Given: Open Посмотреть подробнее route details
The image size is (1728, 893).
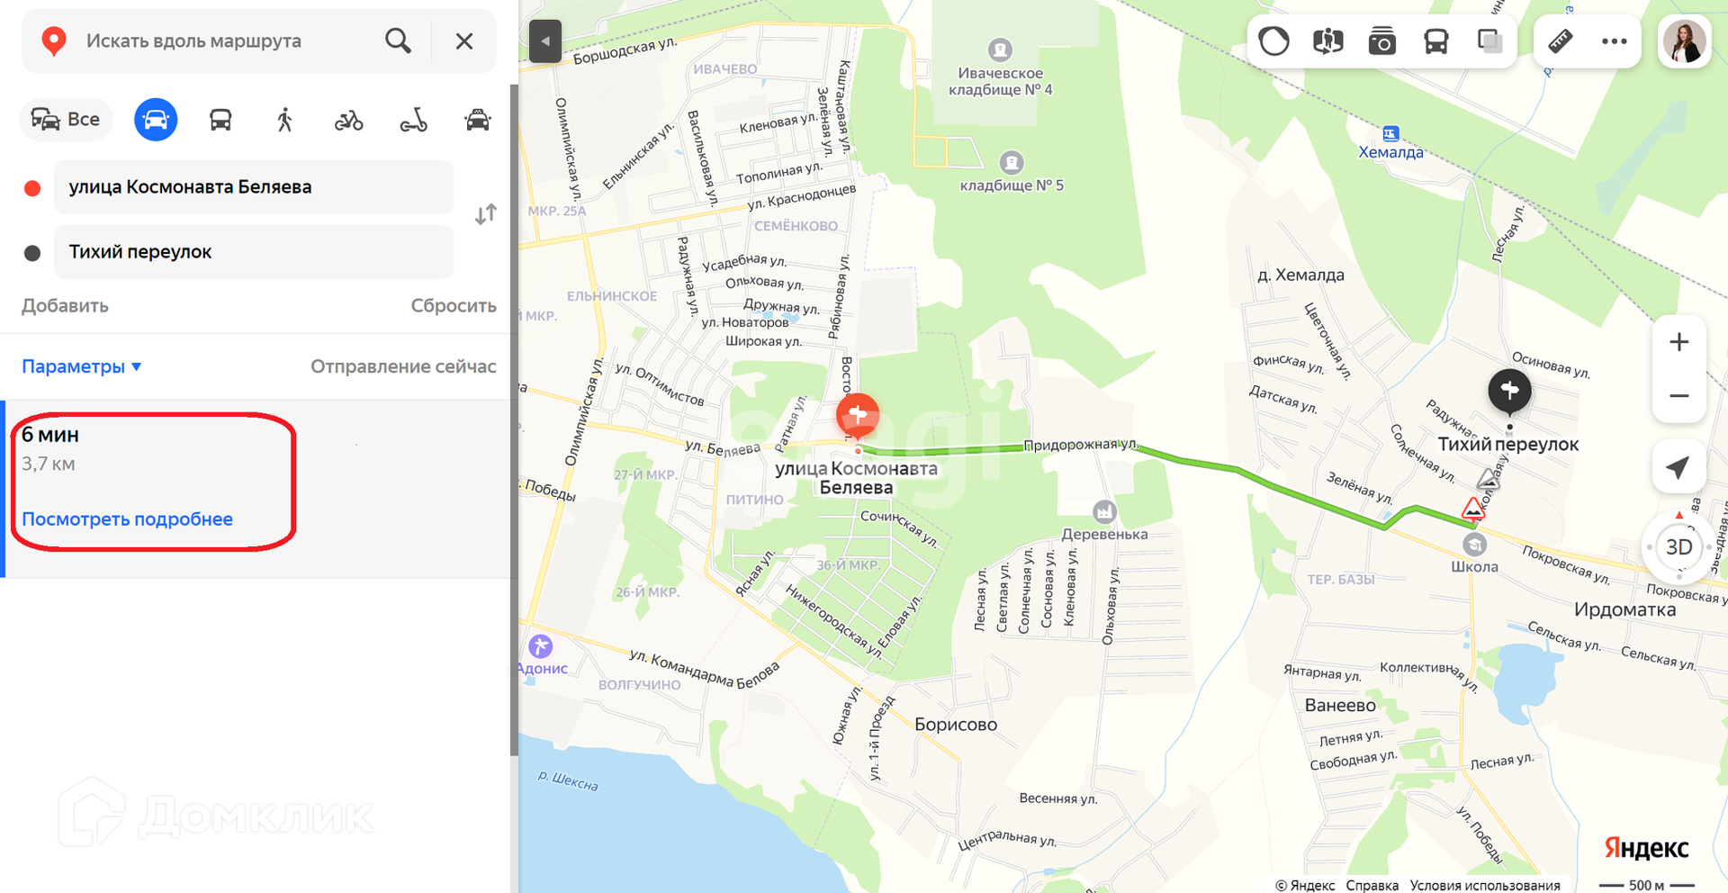Looking at the screenshot, I should click(127, 519).
